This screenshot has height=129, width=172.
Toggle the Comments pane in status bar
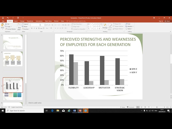131,107
